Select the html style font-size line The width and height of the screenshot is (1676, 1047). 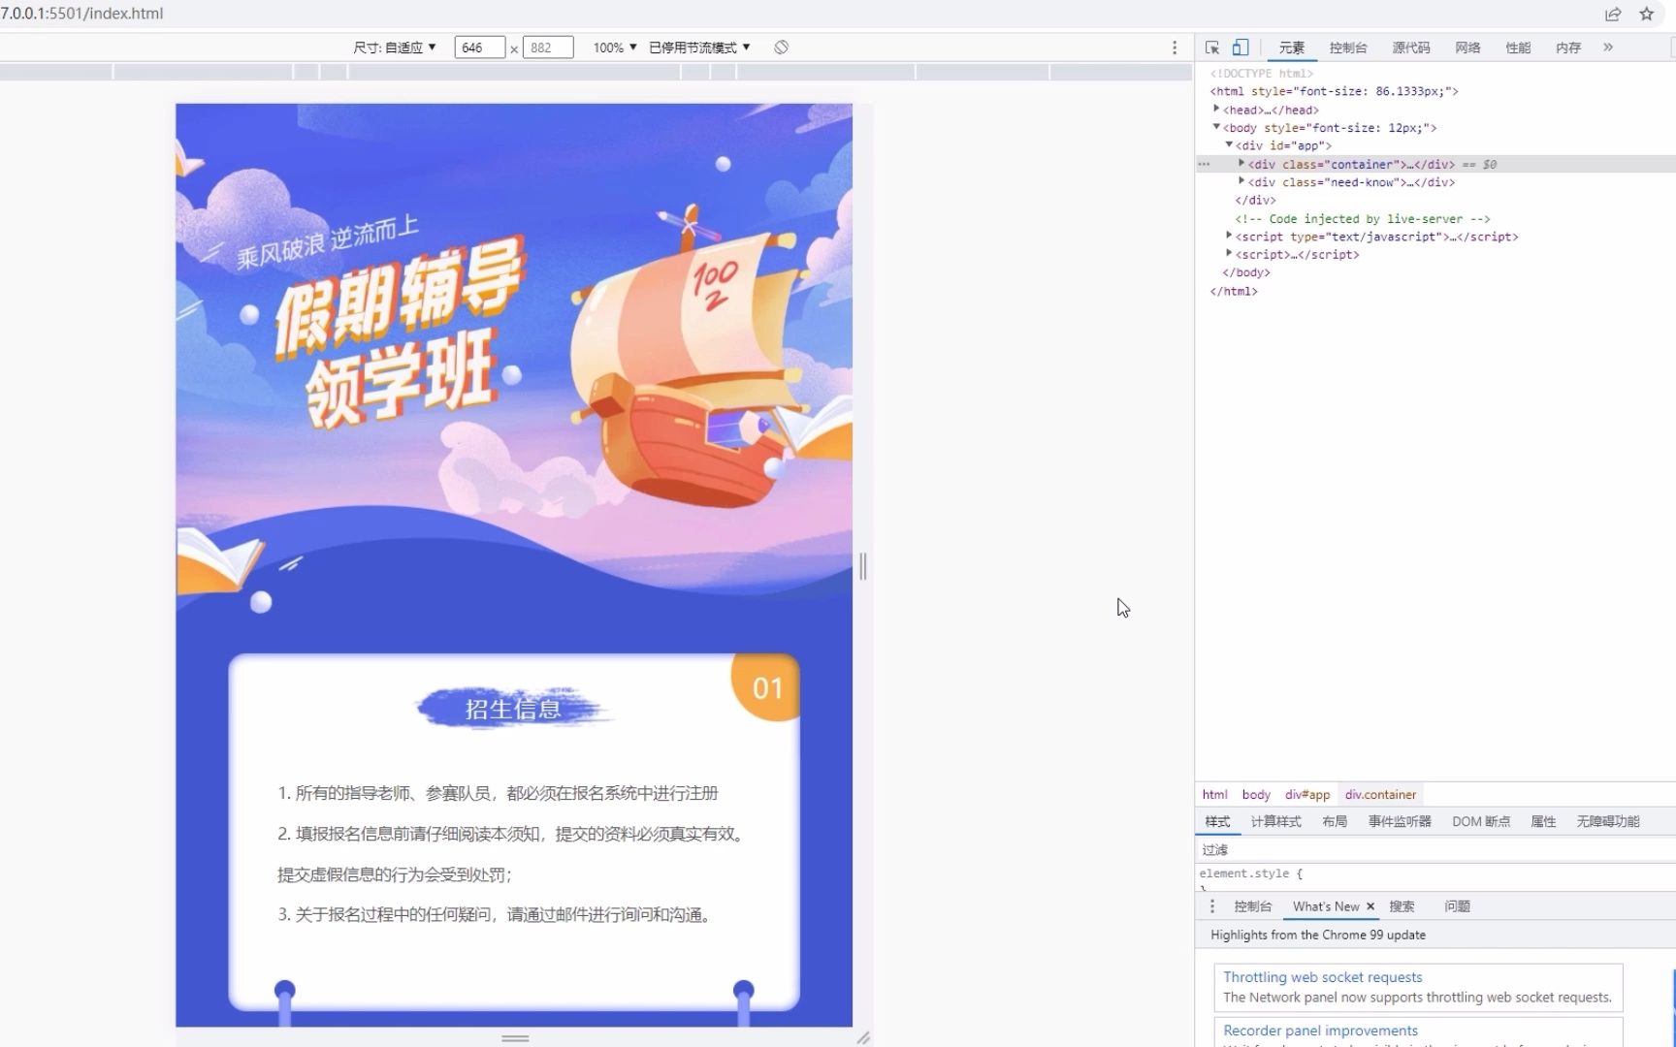tap(1334, 91)
